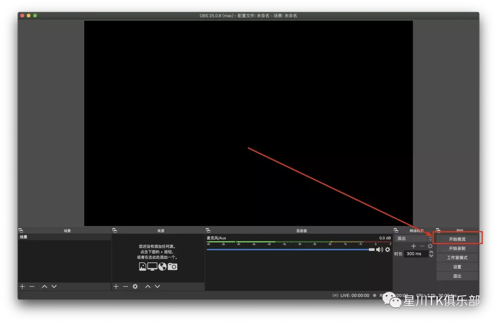This screenshot has width=497, height=323.
Task: Add a transition with the plus icon
Action: point(414,246)
